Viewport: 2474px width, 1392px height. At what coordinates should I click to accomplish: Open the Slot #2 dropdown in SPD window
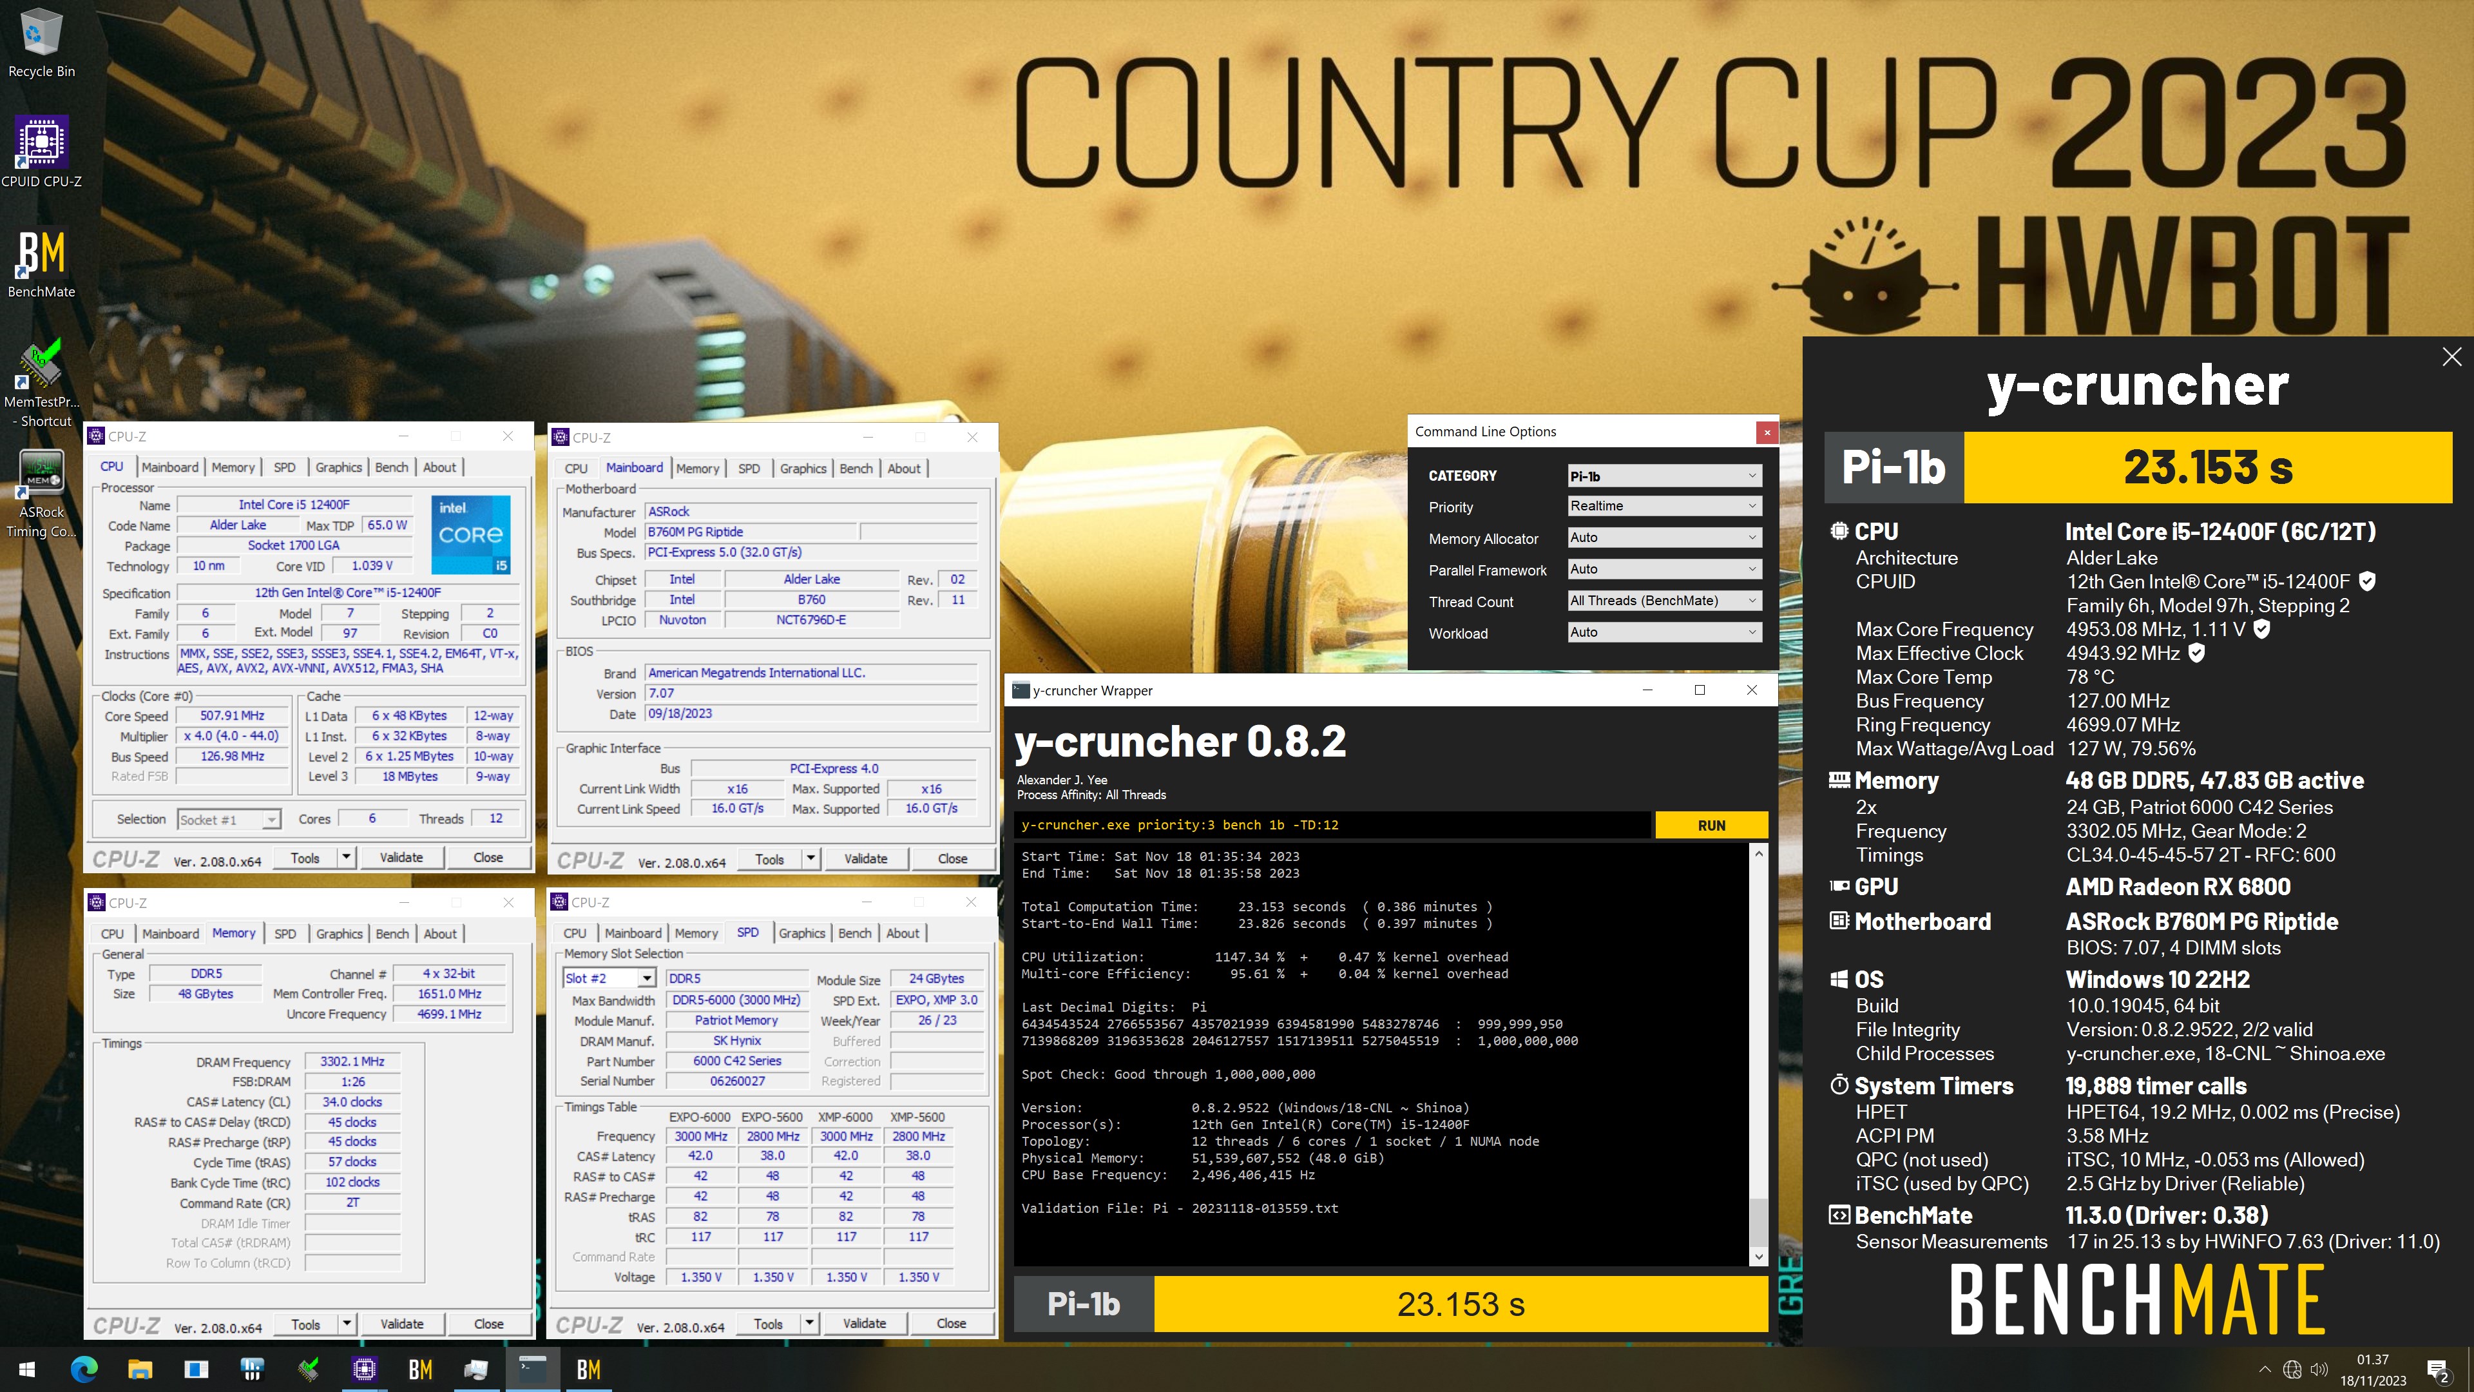tap(609, 978)
